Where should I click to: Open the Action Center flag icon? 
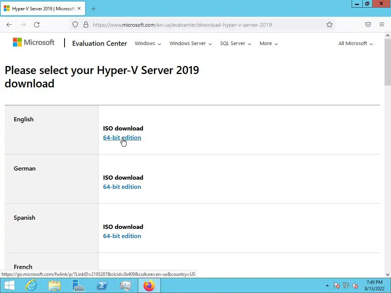pos(337,285)
